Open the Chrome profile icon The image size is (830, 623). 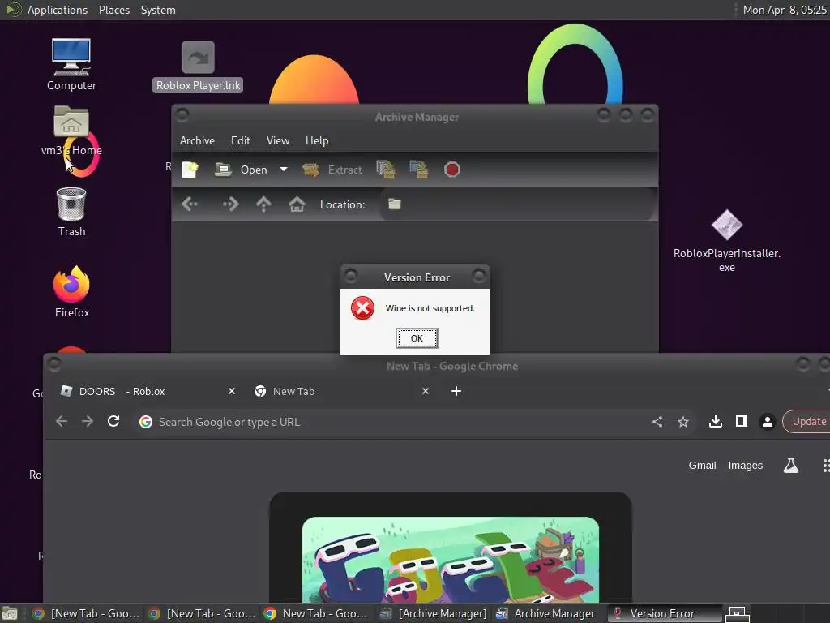768,421
